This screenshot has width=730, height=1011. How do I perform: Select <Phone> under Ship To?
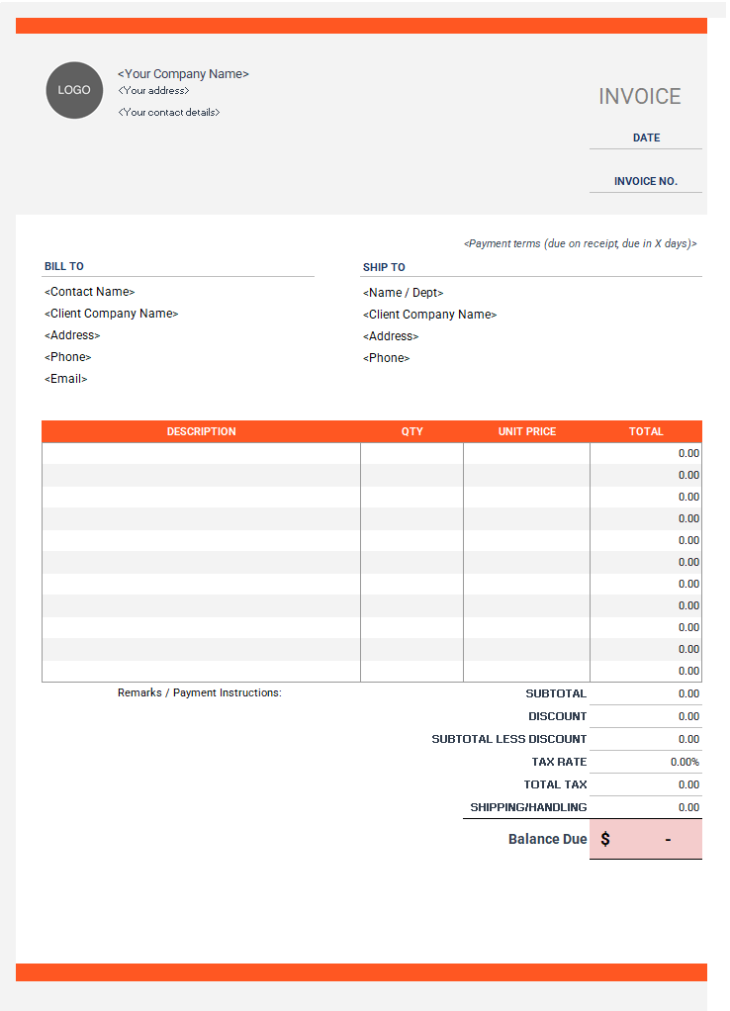(387, 358)
